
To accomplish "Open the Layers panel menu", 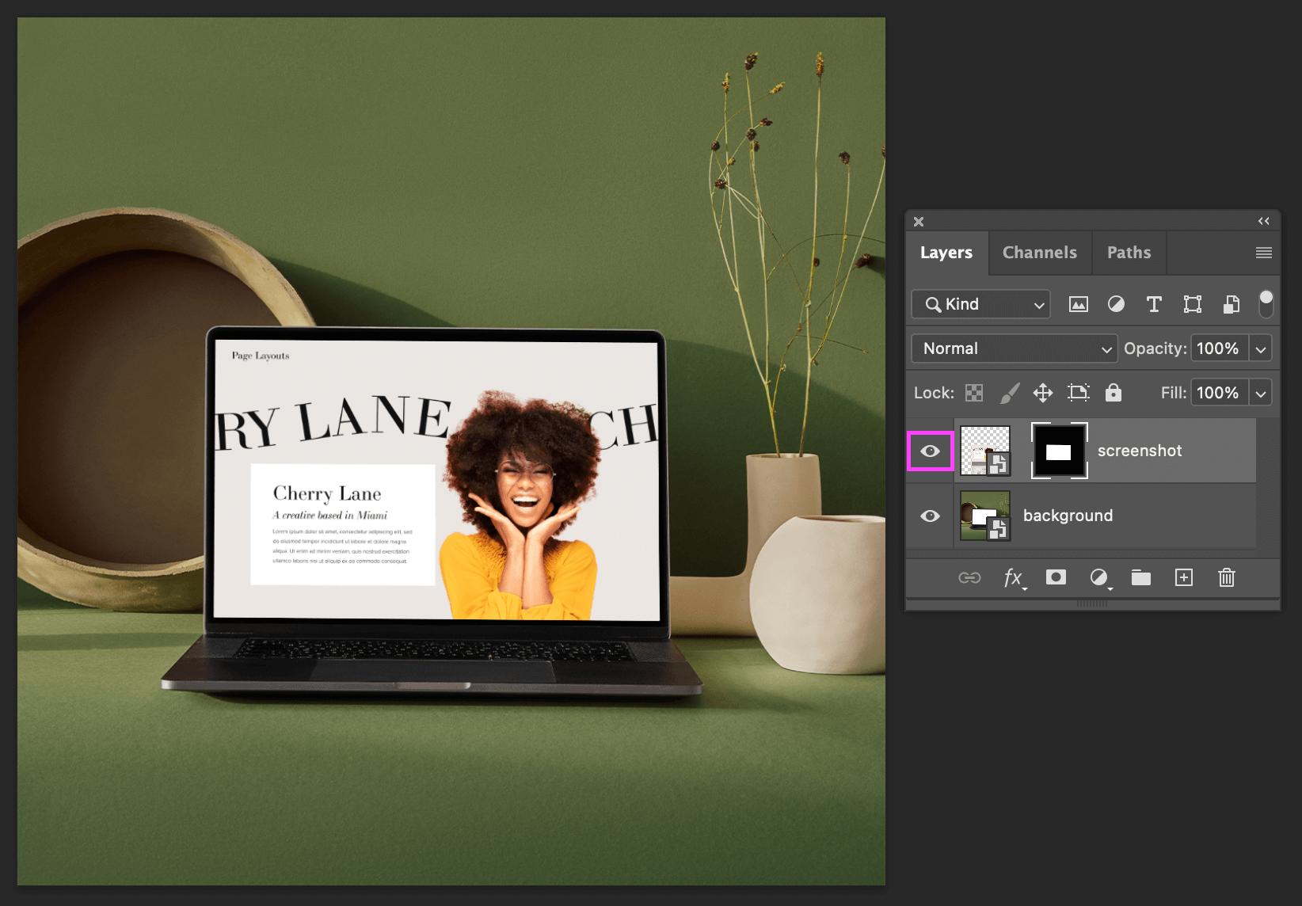I will pyautogui.click(x=1263, y=253).
